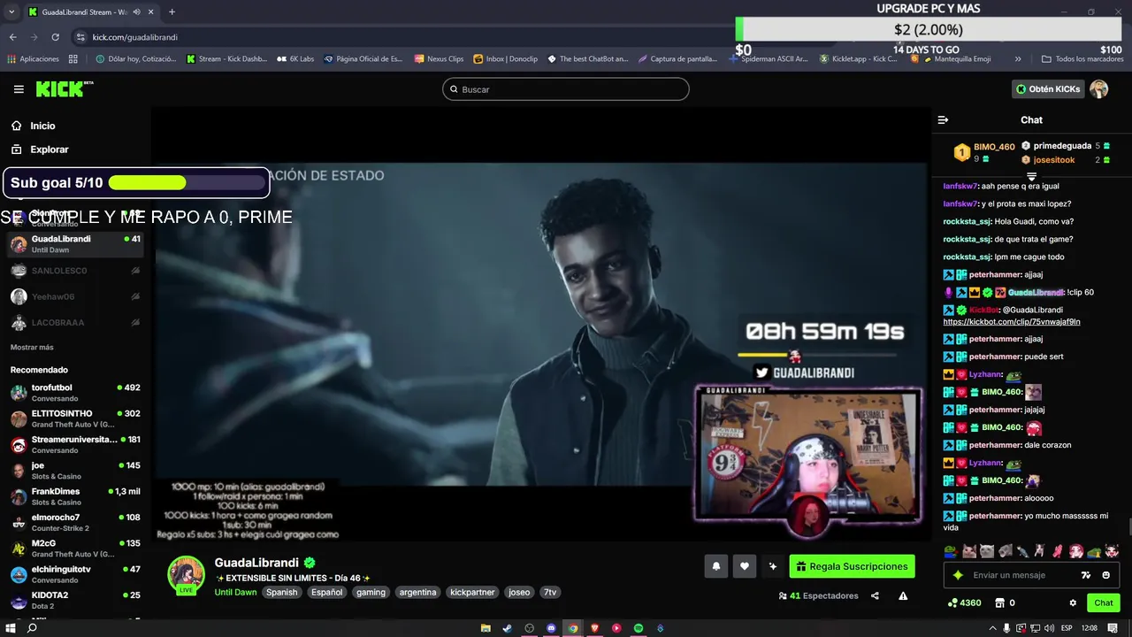
Task: Open offline channel LACOBRAAA
Action: coord(74,322)
